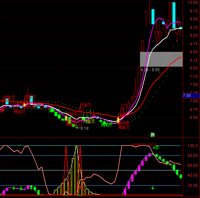
Task: Click the yellow 月金叉 signal label
Action: 89,121
